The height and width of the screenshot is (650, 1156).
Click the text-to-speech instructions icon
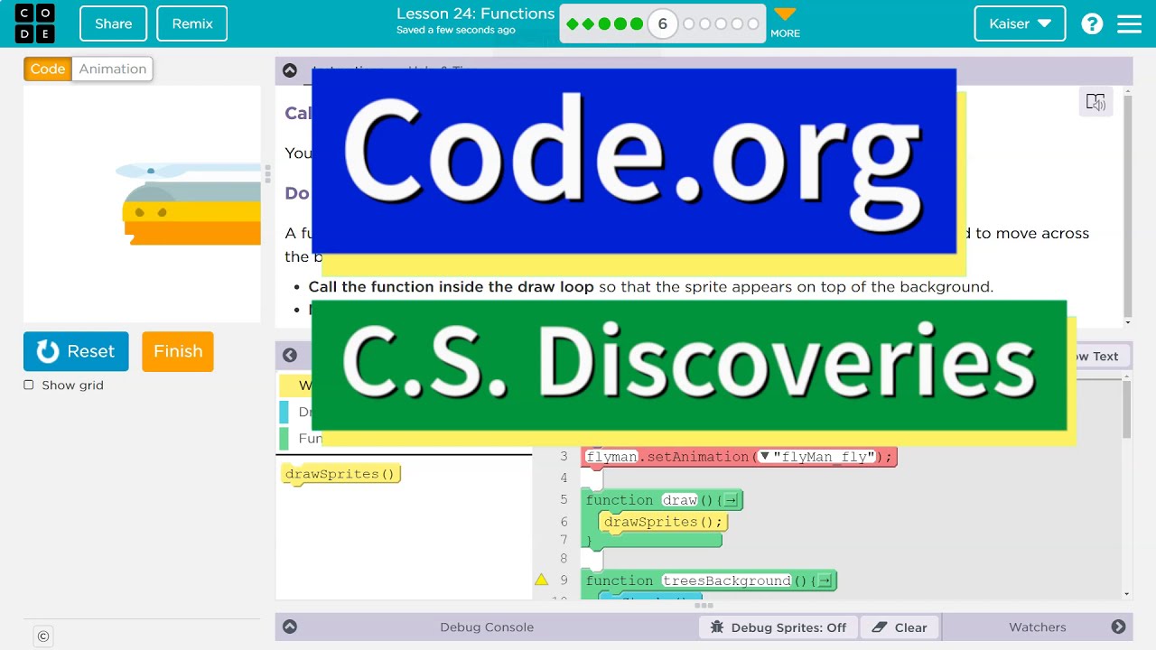pos(1095,102)
